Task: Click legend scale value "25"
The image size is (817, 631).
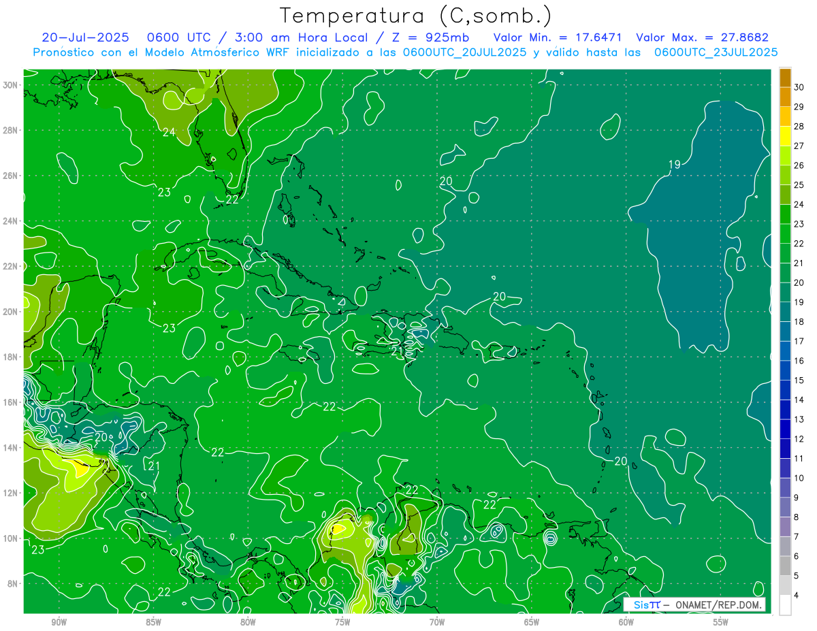Action: click(799, 185)
